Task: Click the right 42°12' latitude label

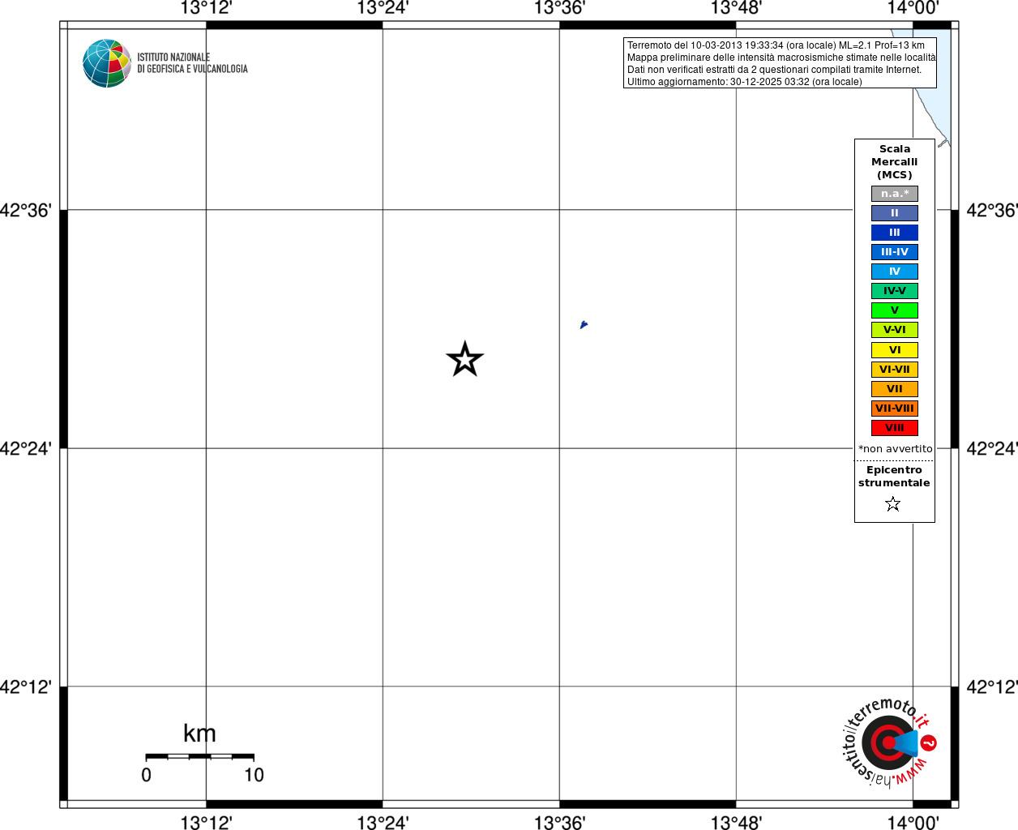Action: coord(992,687)
